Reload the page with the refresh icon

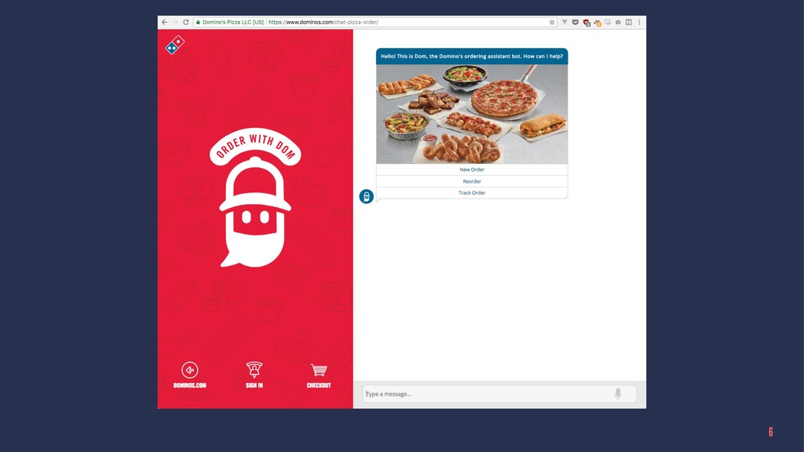tap(185, 22)
